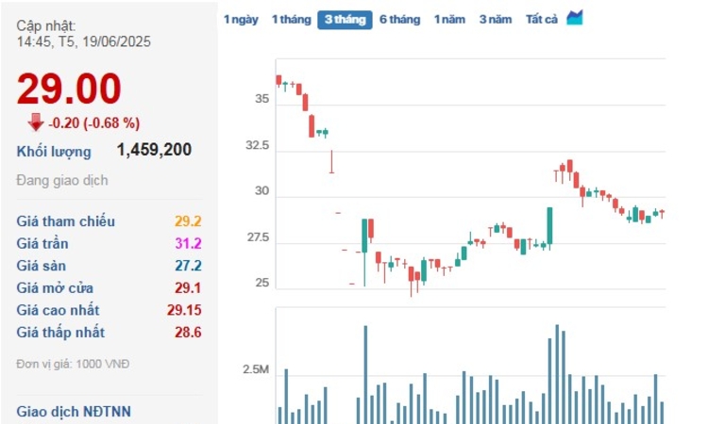Click the Giá tham chiếu value 29.2
Screen dimensions: 708x424
tap(188, 221)
